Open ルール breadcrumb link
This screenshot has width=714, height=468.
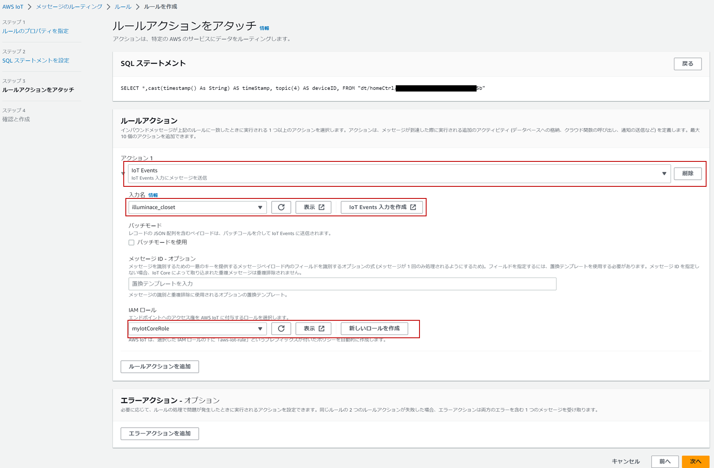pyautogui.click(x=123, y=7)
